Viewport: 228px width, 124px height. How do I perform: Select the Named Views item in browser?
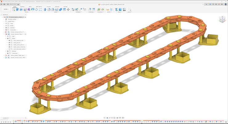[x=11, y=21]
